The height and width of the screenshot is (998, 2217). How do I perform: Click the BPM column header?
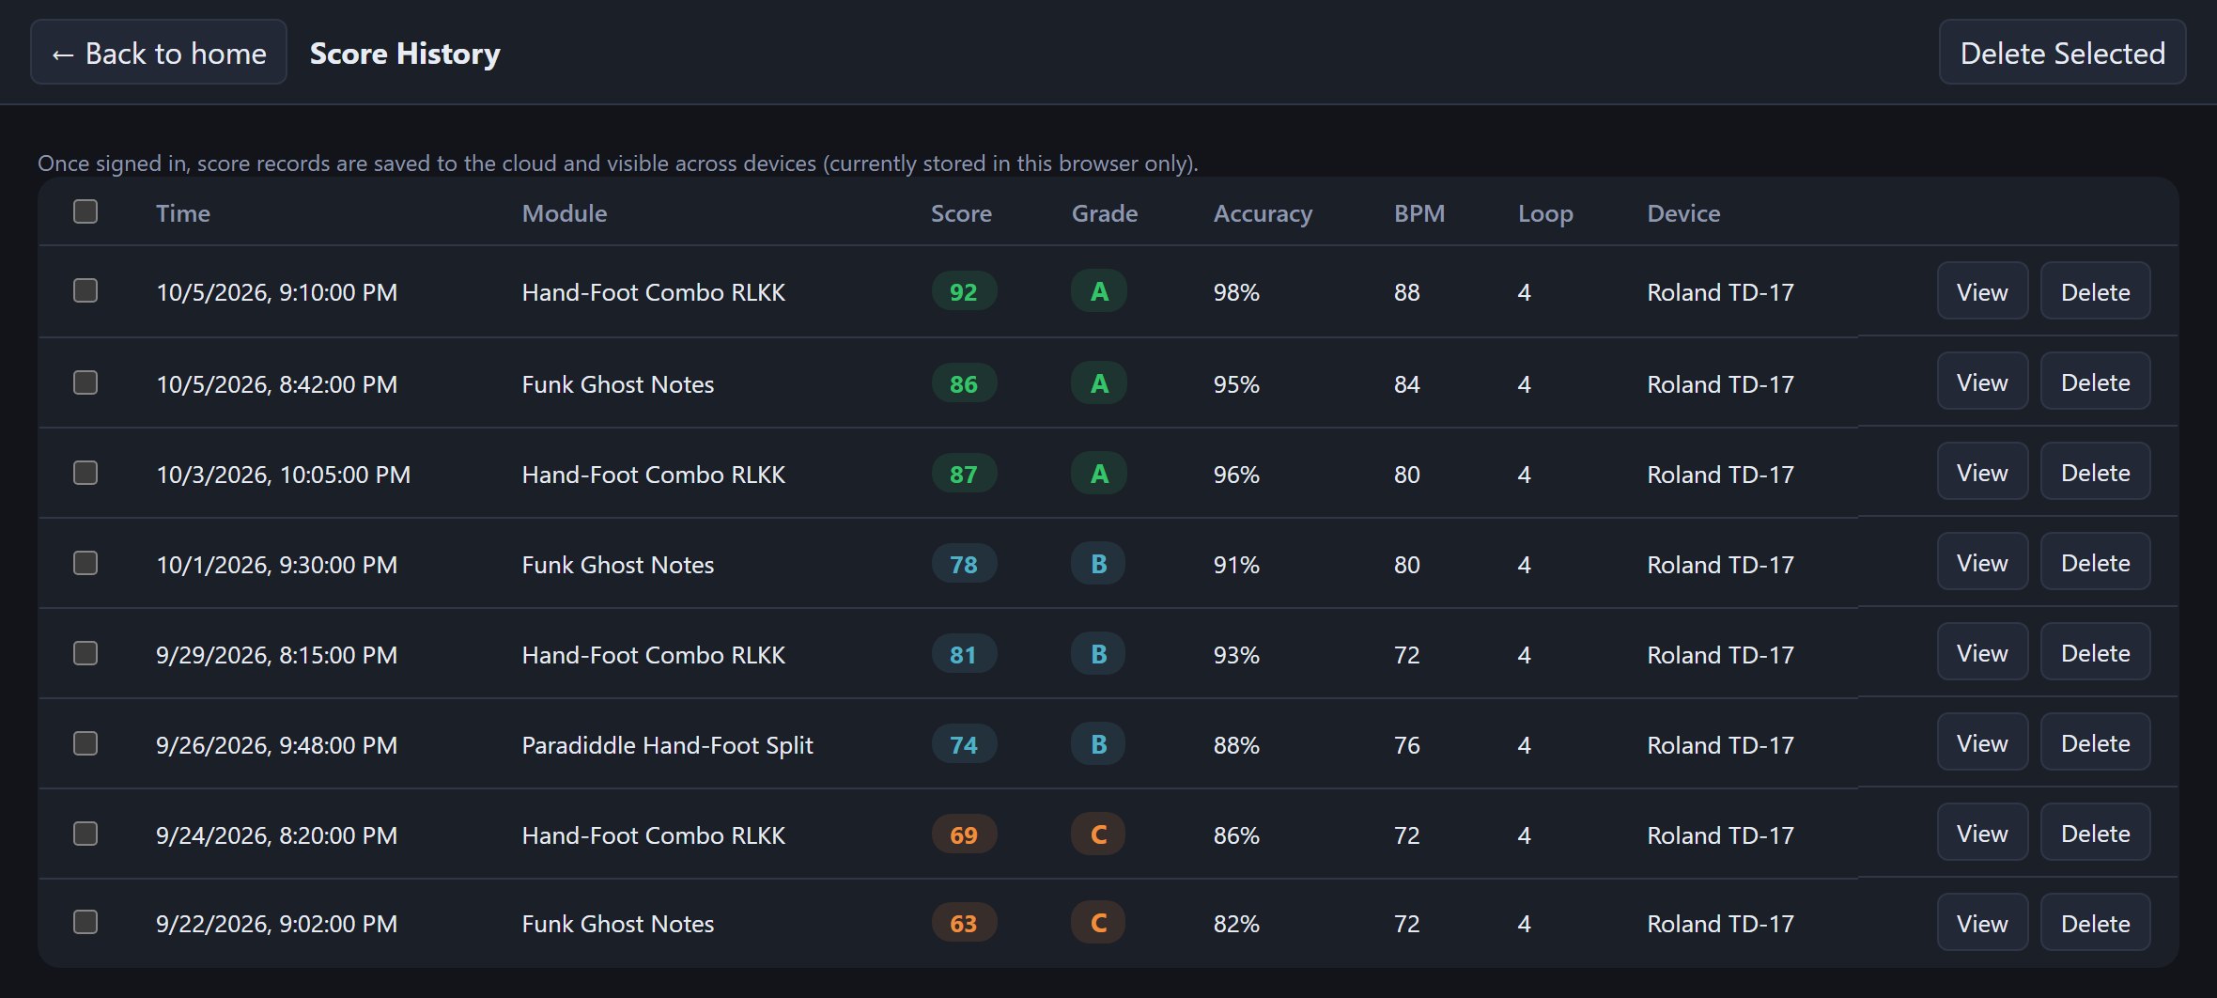(x=1419, y=213)
